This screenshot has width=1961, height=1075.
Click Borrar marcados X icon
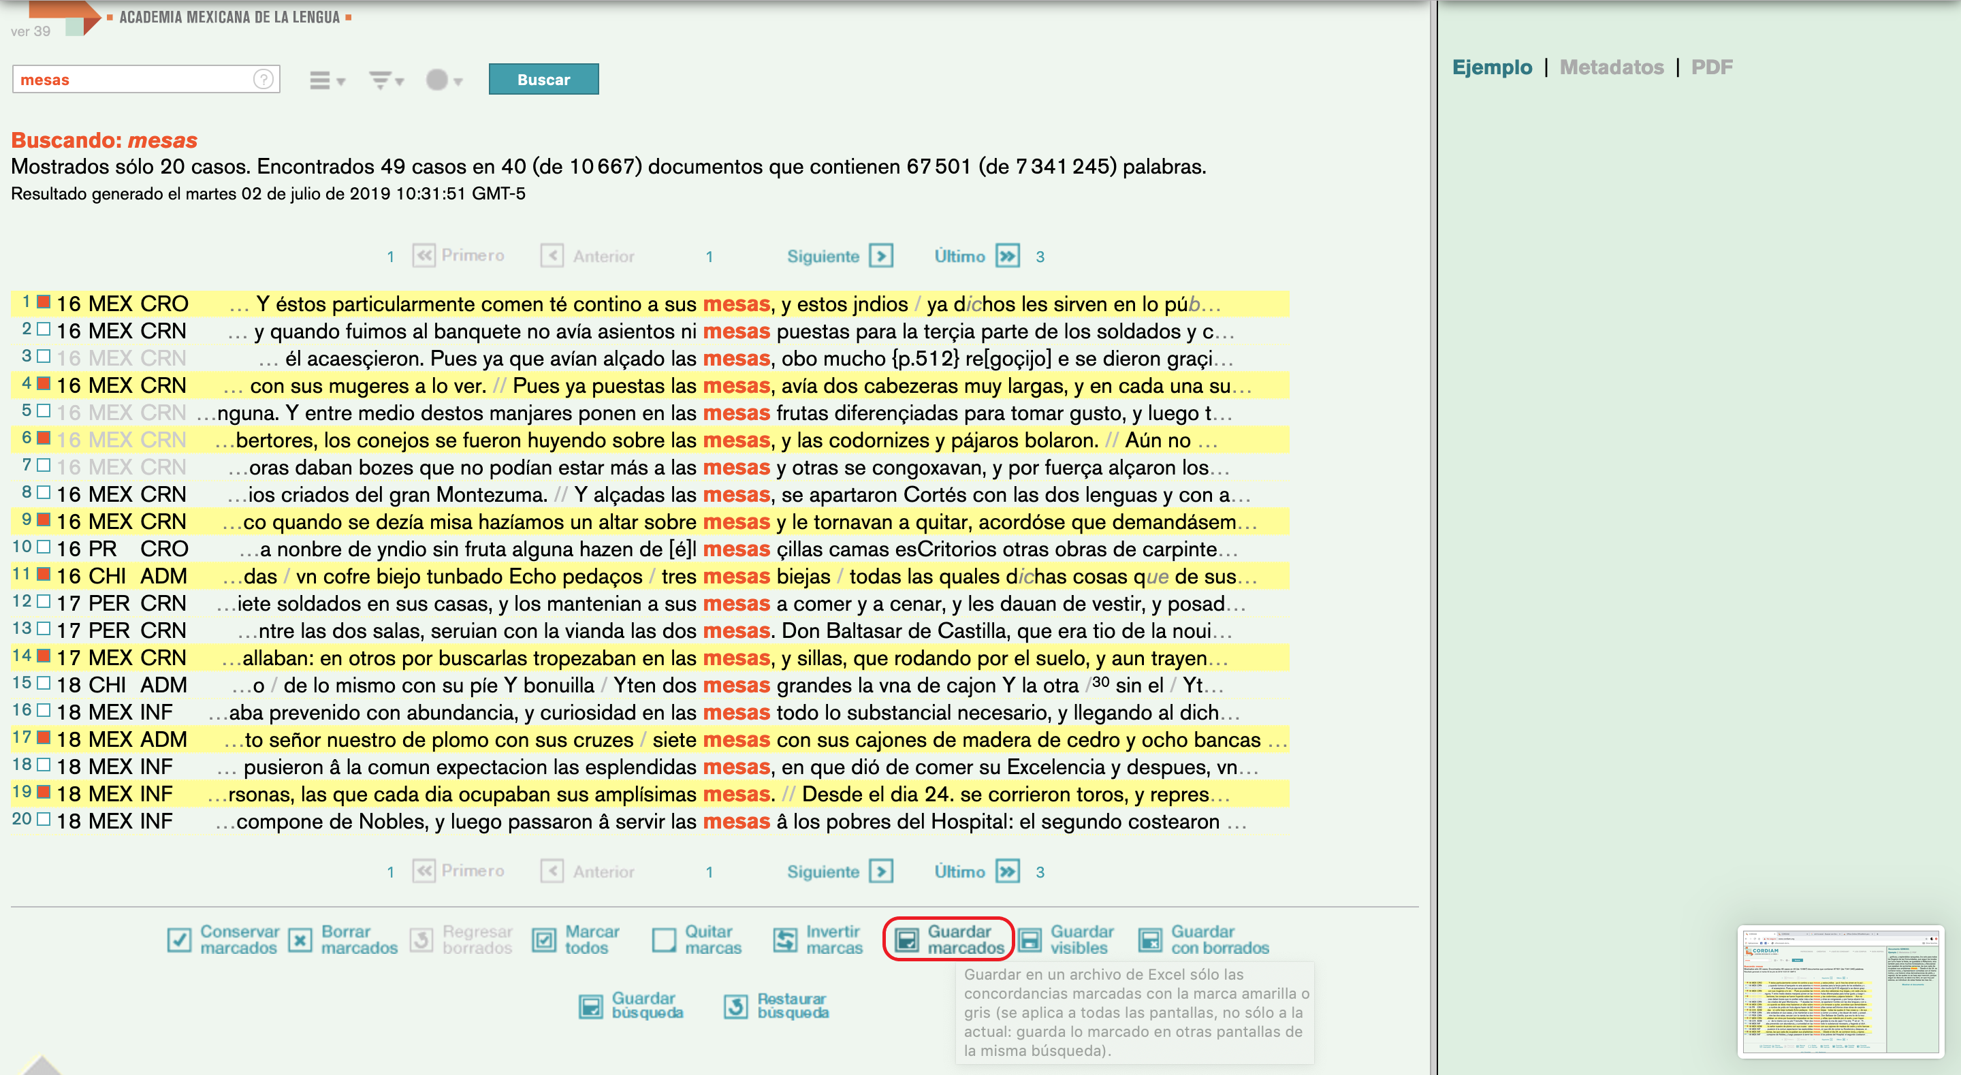[301, 940]
